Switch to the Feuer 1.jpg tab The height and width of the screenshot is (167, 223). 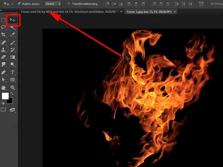tap(149, 12)
